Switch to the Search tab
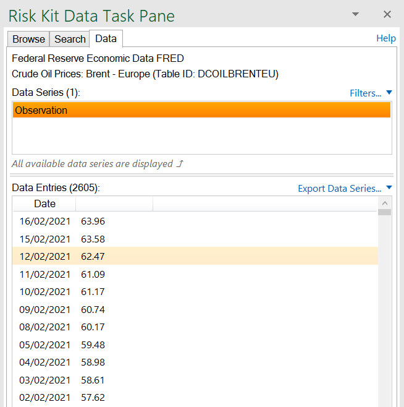 pos(70,39)
